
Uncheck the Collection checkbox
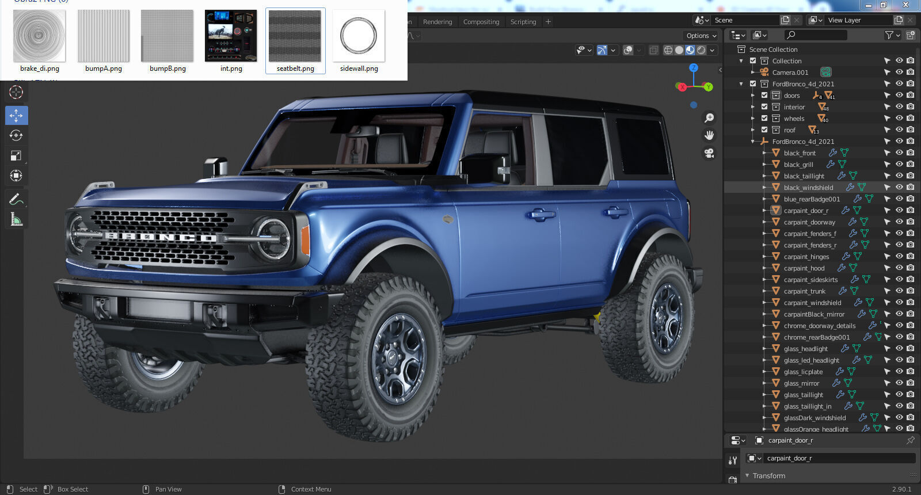pos(753,61)
